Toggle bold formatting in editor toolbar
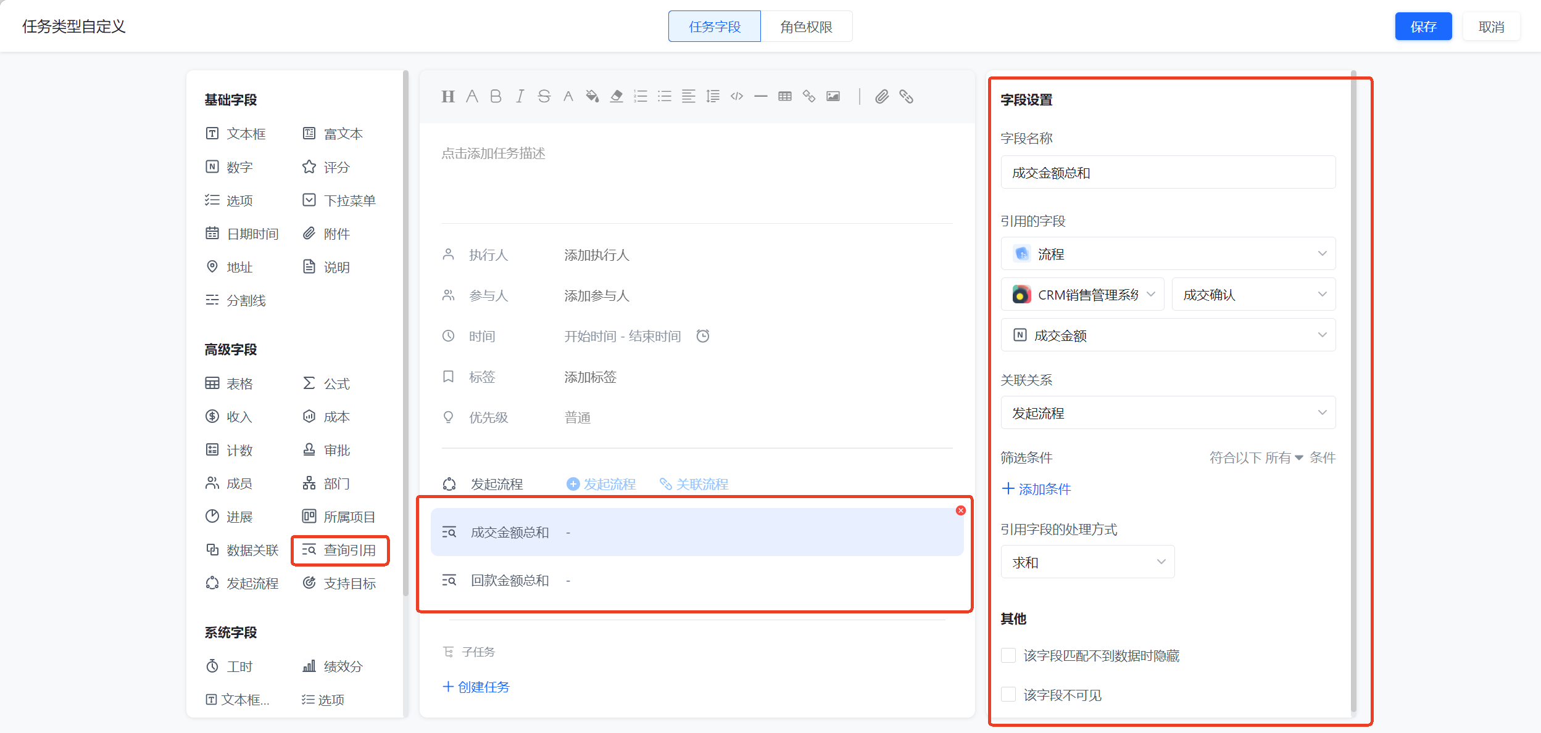Screen dimensions: 1541x733 click(496, 96)
